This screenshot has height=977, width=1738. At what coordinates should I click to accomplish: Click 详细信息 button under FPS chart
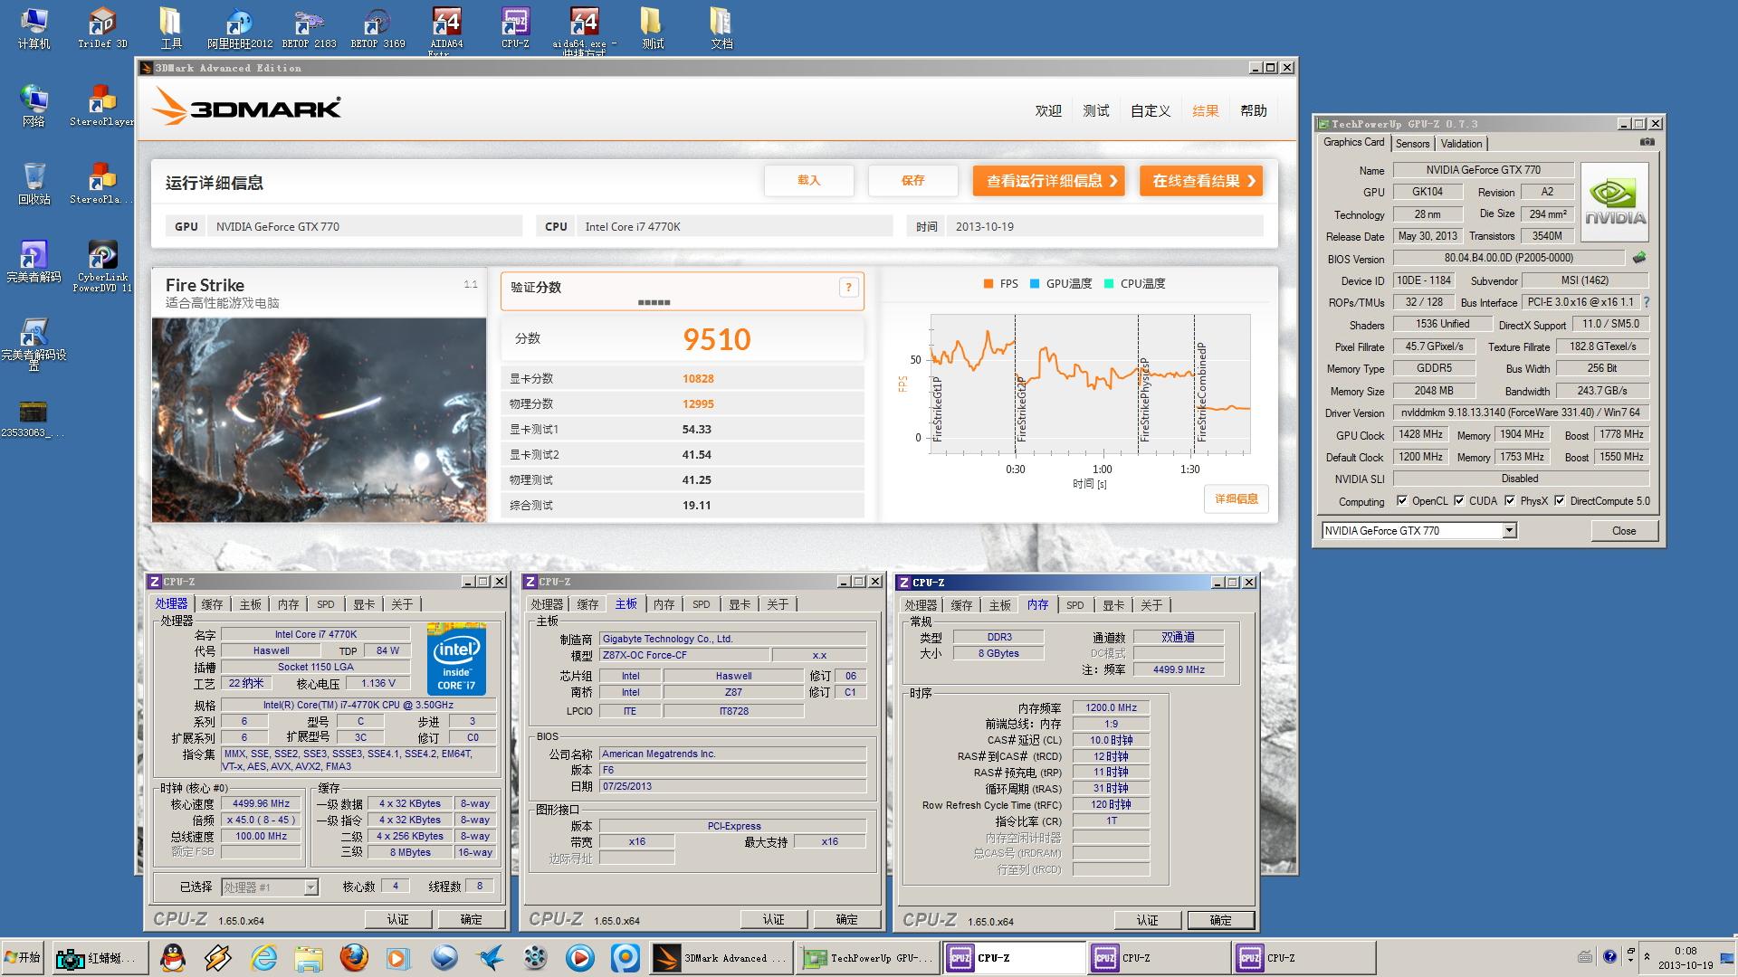coord(1236,498)
